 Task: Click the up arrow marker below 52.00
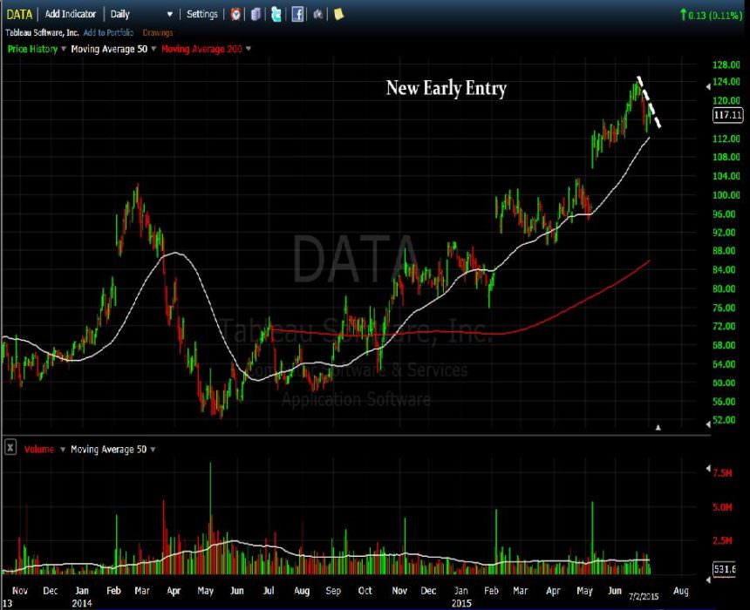658,427
